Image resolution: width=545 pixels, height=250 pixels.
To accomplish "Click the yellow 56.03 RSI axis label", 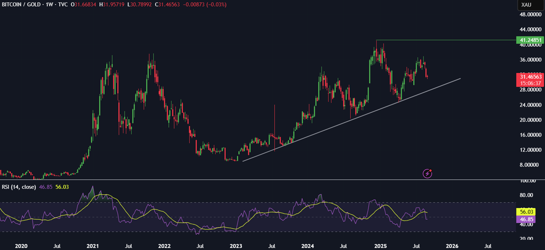I will click(526, 213).
